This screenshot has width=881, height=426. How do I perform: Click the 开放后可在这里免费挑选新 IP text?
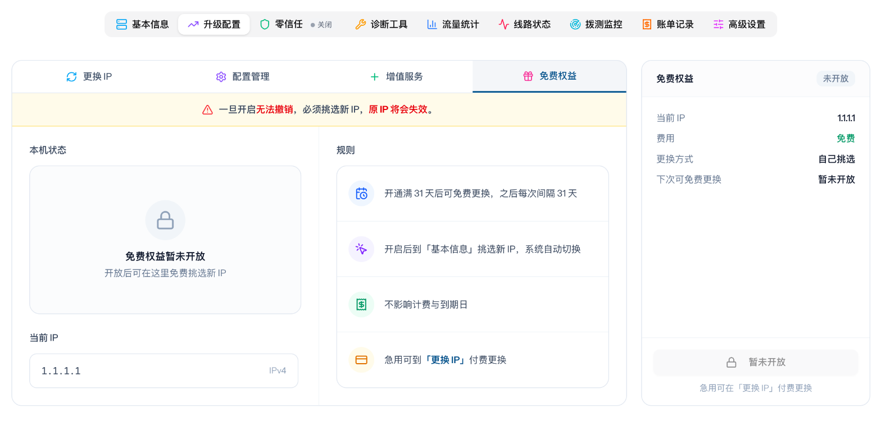coord(165,273)
